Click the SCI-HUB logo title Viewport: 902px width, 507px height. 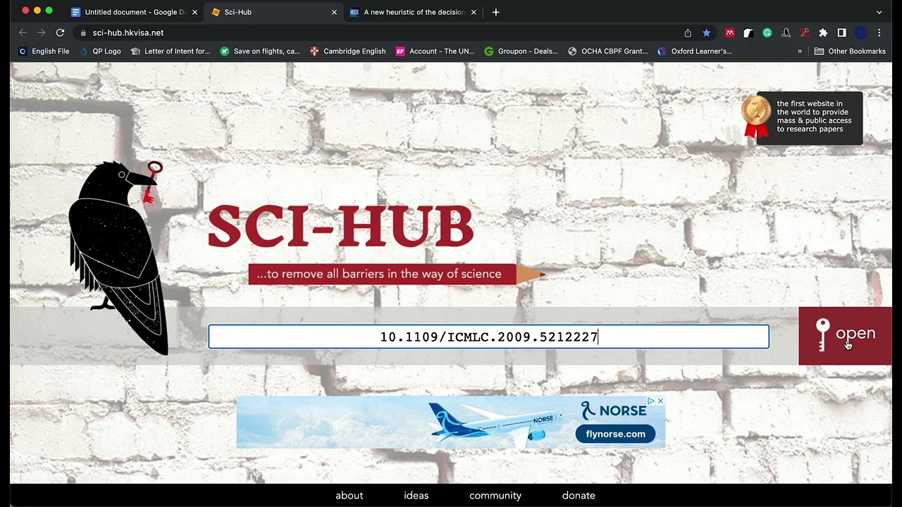(340, 227)
